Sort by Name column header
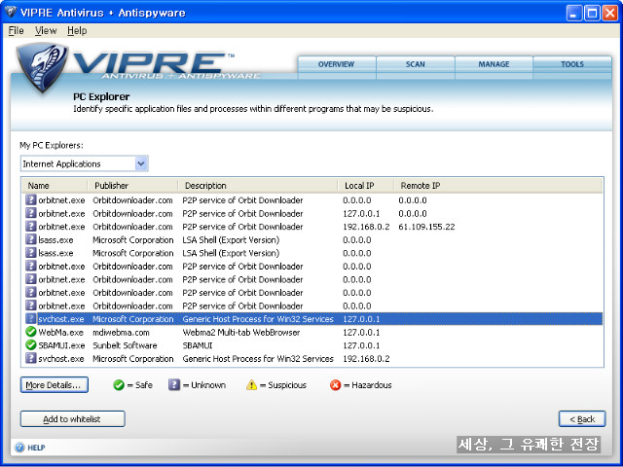Image resolution: width=623 pixels, height=467 pixels. (55, 186)
